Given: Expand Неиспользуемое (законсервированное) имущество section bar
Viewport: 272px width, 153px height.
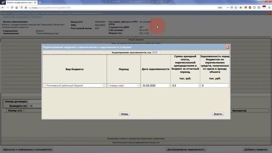Looking at the screenshot, I should pyautogui.click(x=136, y=142).
